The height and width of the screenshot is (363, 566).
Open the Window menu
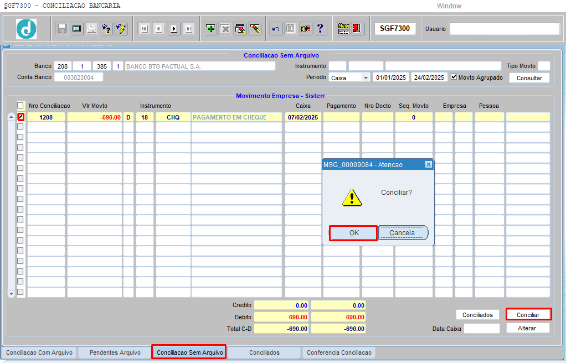click(449, 6)
